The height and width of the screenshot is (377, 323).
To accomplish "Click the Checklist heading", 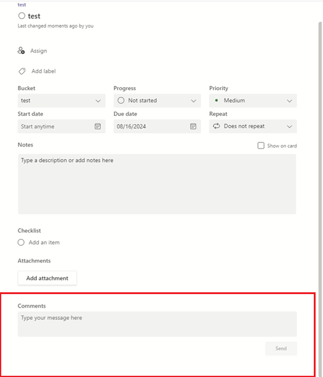I will 29,231.
